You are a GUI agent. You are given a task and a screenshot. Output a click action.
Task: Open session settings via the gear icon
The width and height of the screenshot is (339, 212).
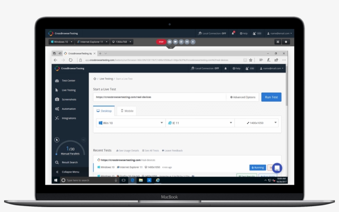click(286, 42)
